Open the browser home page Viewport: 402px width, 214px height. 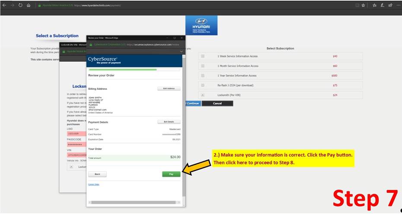coord(29,5)
